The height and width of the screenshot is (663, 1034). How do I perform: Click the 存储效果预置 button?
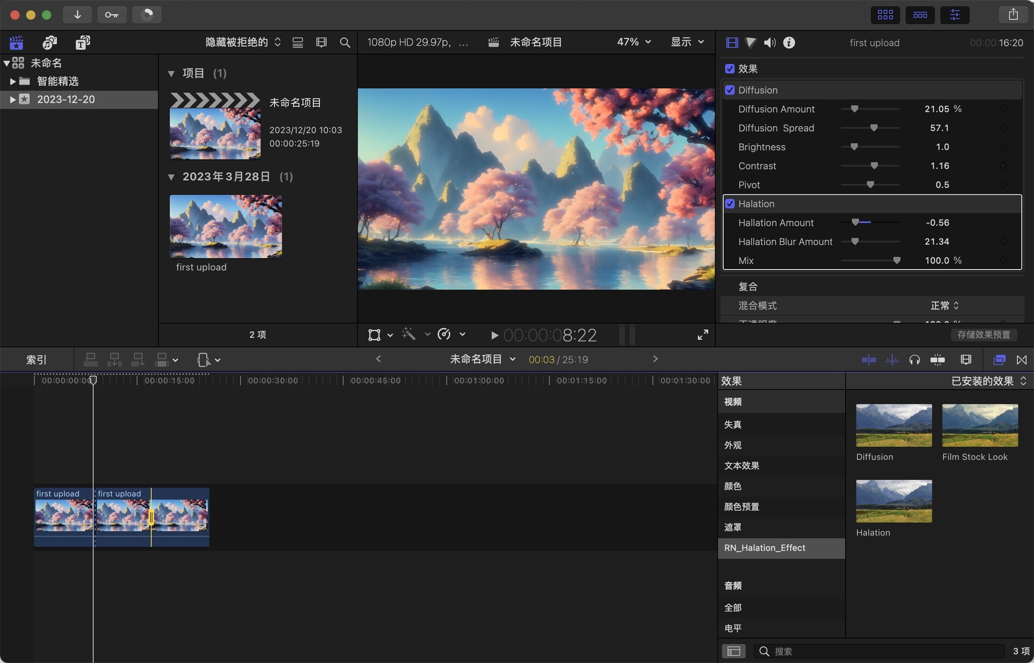(983, 335)
